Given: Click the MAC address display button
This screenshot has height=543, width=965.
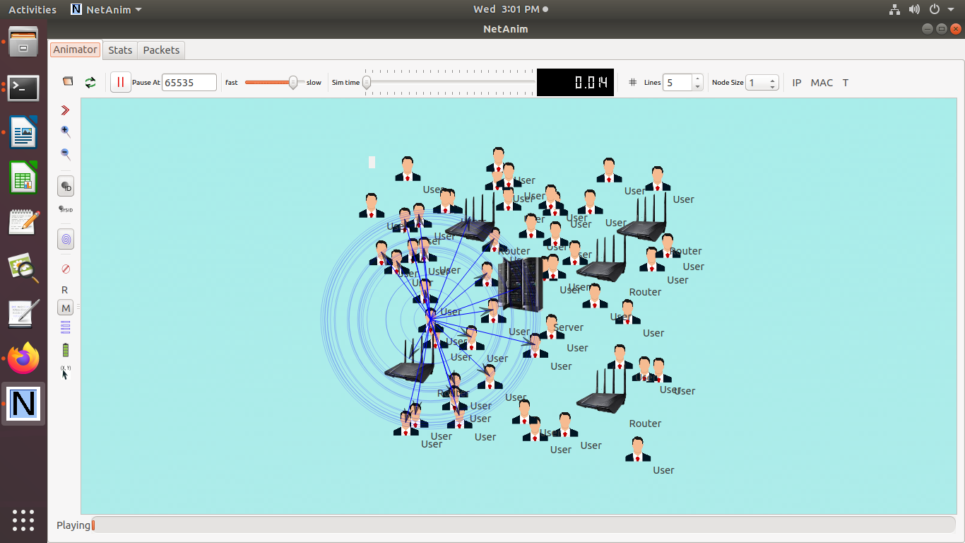Looking at the screenshot, I should coord(822,83).
